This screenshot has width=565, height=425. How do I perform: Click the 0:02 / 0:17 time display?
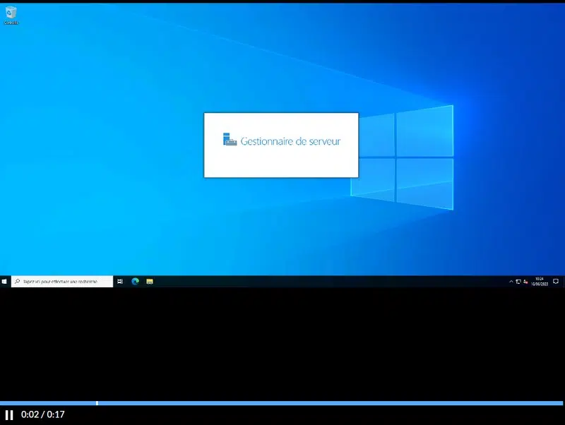pyautogui.click(x=43, y=414)
